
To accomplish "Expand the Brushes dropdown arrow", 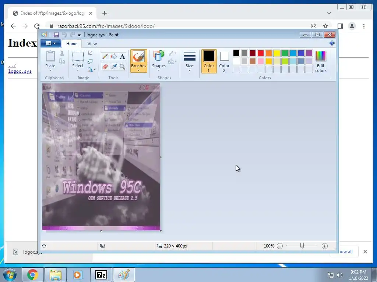I will pyautogui.click(x=139, y=70).
